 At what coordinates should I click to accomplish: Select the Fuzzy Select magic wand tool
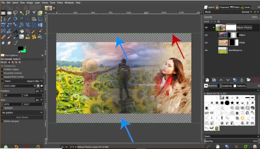tap(21, 13)
